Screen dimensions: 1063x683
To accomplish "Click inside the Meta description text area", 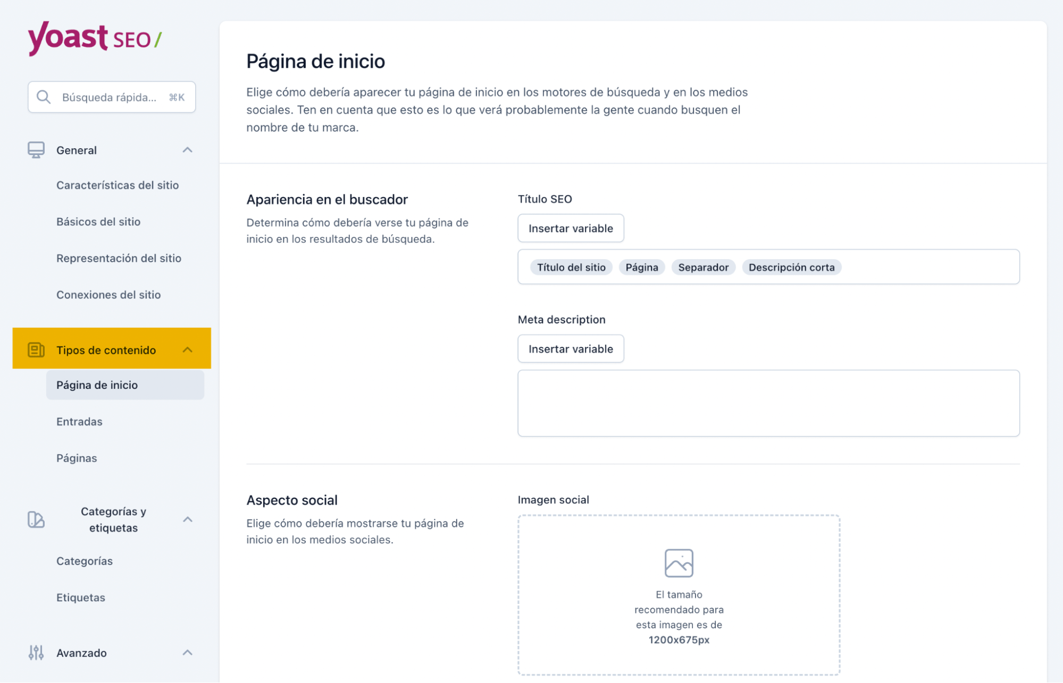I will (767, 403).
